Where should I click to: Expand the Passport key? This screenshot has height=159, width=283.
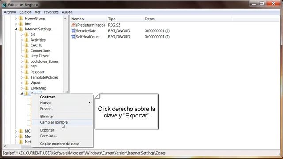point(22,72)
